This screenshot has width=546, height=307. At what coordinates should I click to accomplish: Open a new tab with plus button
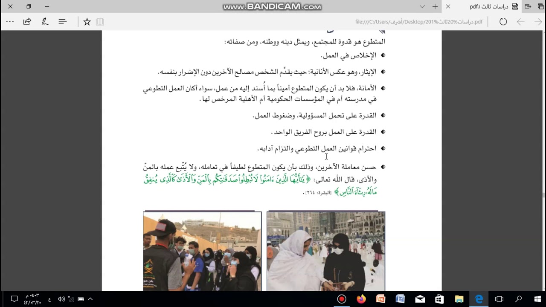click(x=435, y=6)
